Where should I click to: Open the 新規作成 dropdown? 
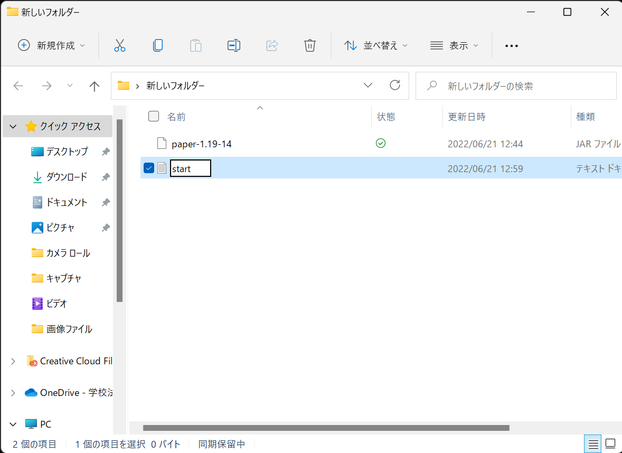pos(52,45)
